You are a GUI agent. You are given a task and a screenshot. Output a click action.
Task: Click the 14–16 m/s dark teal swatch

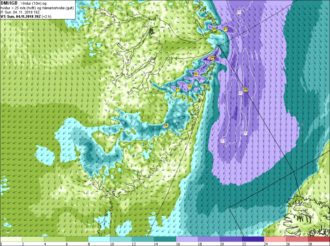(x=165, y=239)
